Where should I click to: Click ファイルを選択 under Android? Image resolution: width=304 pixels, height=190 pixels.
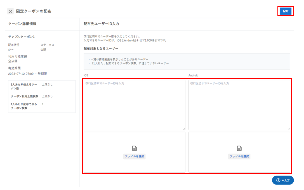pyautogui.click(x=239, y=156)
